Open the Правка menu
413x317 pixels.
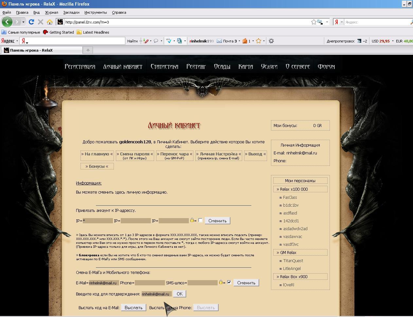[x=22, y=12]
